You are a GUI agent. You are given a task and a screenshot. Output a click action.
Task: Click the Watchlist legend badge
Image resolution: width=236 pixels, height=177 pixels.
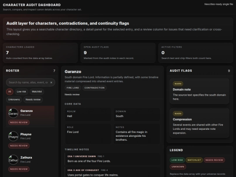(194, 160)
